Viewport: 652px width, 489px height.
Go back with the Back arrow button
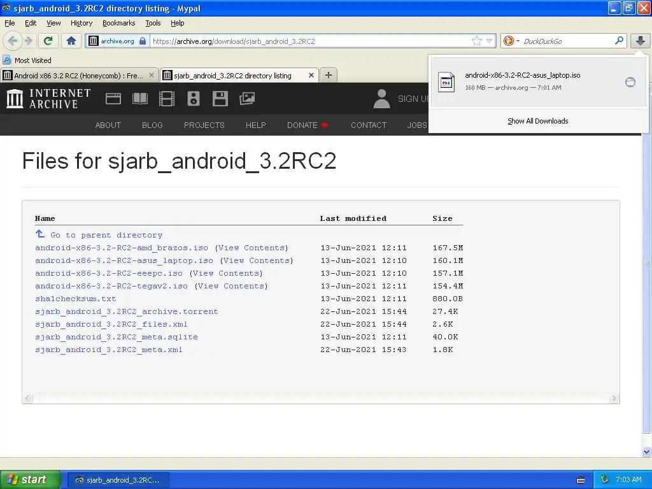click(12, 41)
